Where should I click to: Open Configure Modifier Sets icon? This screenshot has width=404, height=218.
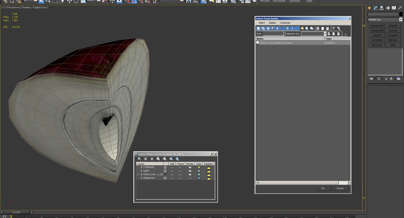[x=399, y=79]
